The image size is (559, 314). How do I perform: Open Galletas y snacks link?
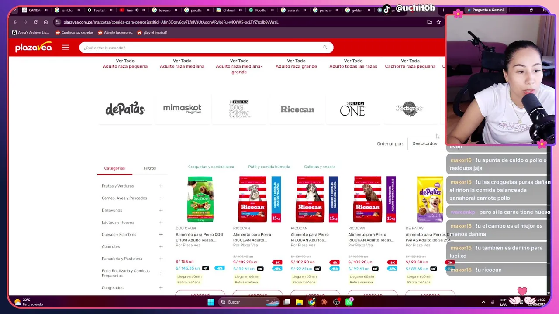320,167
